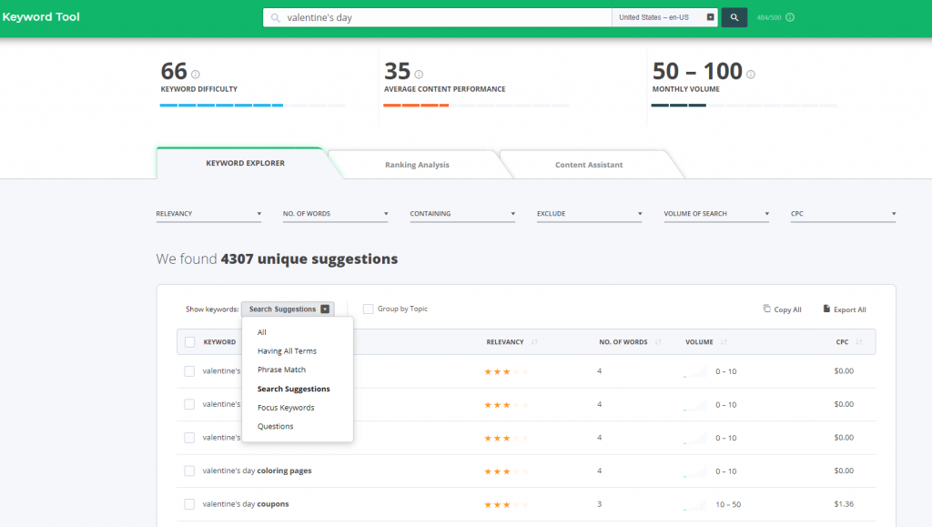Enable the Group by Topic checkbox
The height and width of the screenshot is (527, 932).
click(x=368, y=309)
